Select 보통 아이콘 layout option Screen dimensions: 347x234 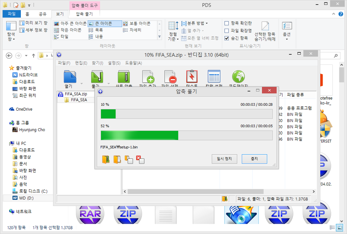[x=137, y=24]
